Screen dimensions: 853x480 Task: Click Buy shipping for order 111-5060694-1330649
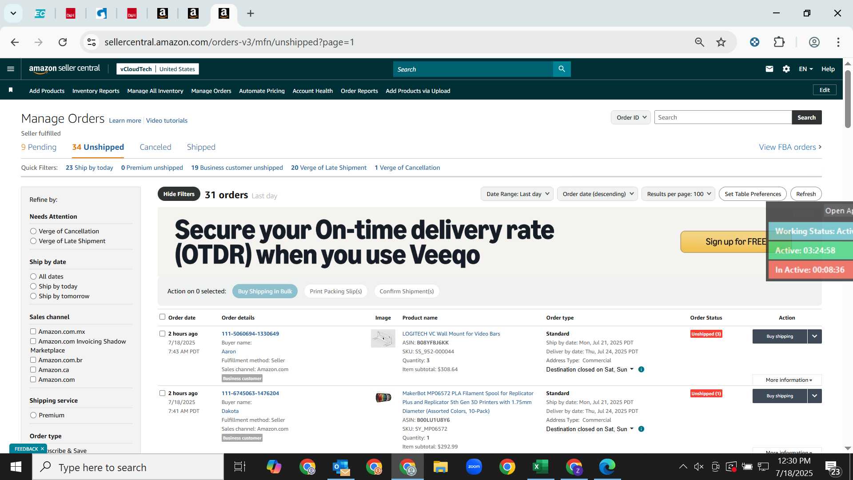point(780,336)
